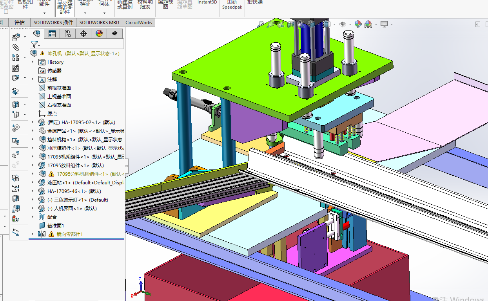Switch to the CircuitWorks tab

click(x=139, y=23)
